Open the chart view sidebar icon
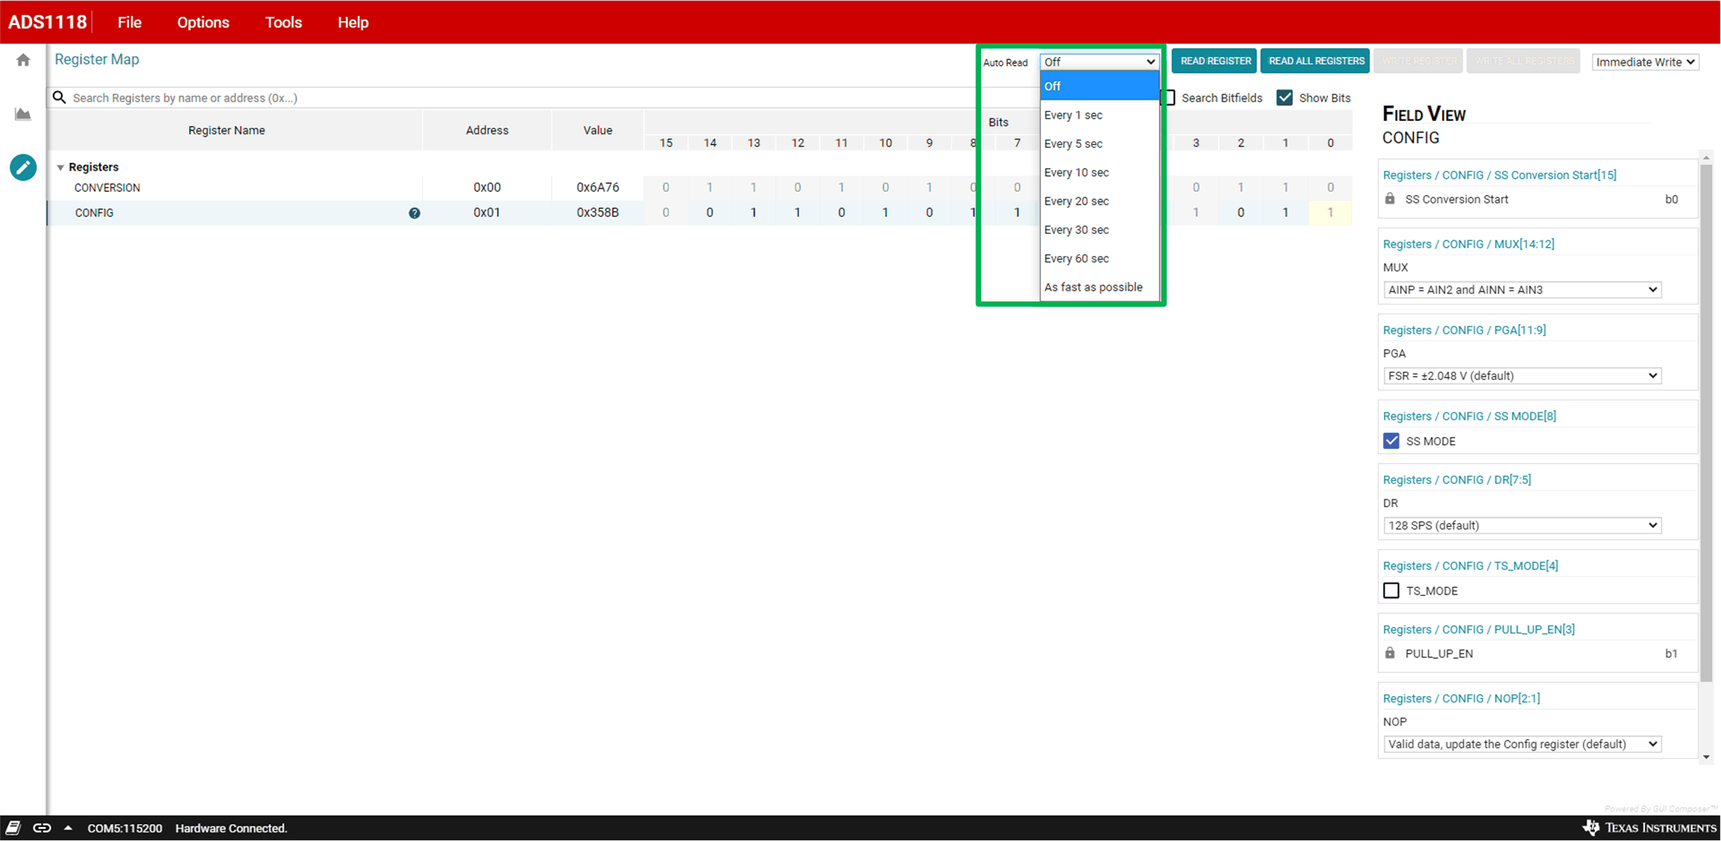This screenshot has height=841, width=1721. [23, 114]
